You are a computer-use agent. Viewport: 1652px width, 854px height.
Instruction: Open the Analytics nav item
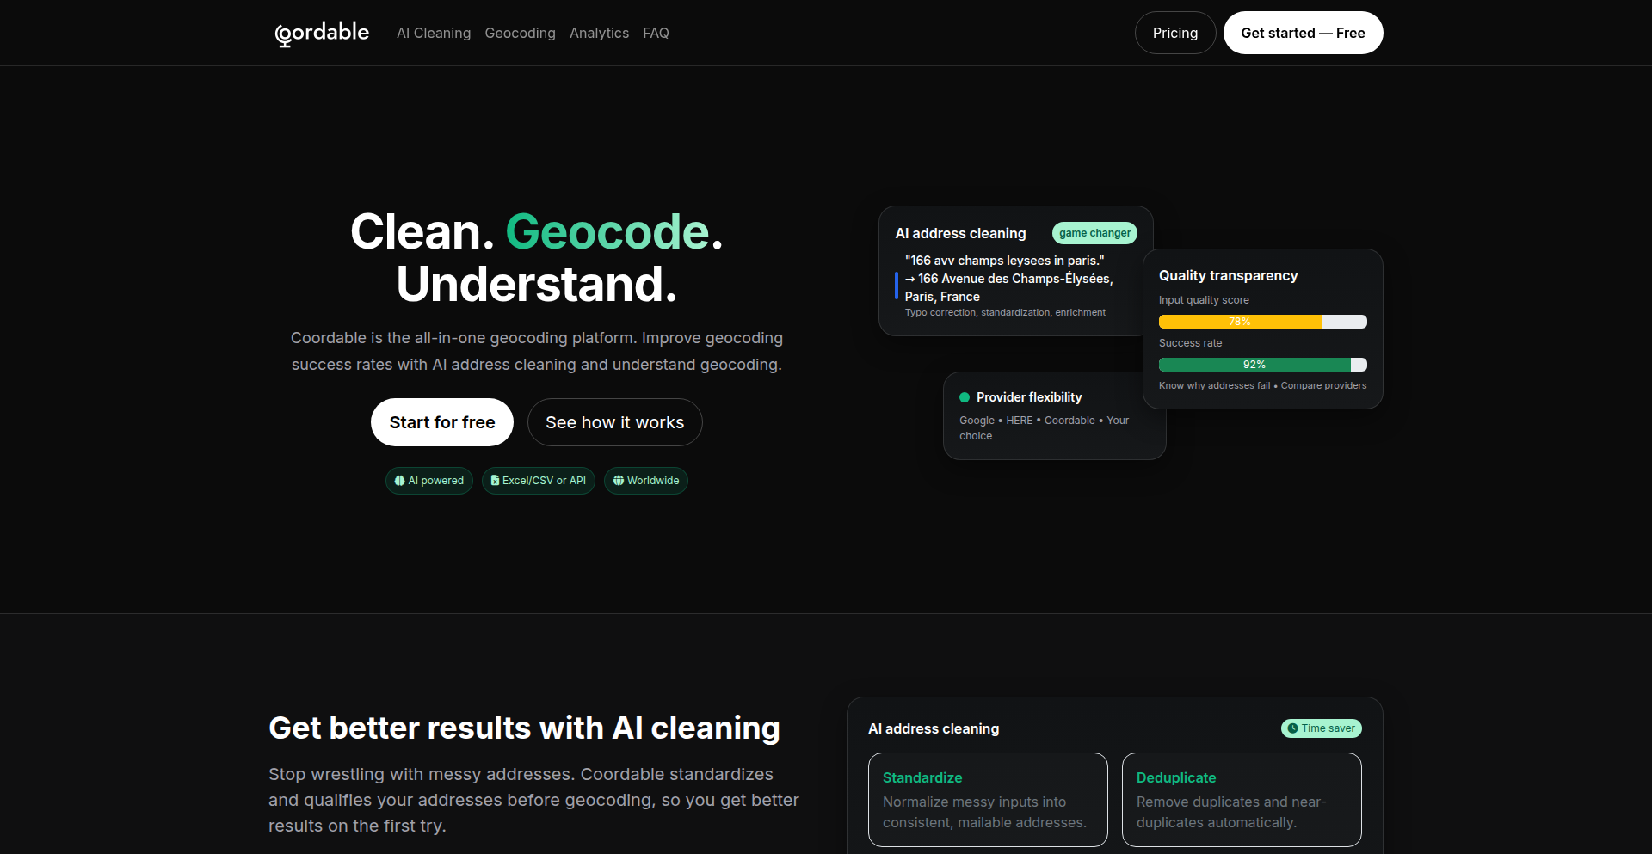click(599, 33)
